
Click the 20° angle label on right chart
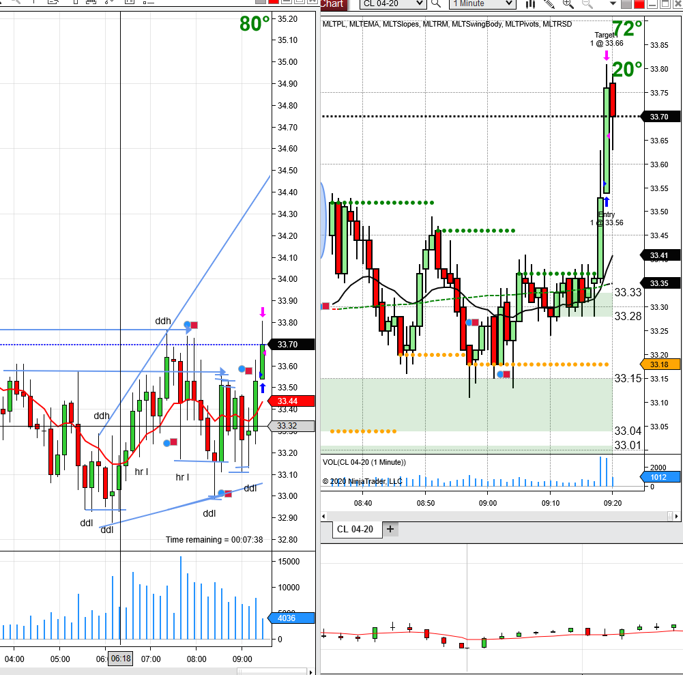(x=627, y=70)
